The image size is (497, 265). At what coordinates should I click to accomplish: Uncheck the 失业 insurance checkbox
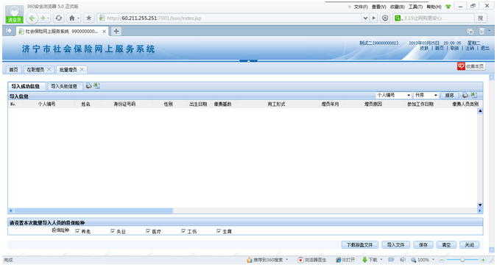click(x=113, y=231)
